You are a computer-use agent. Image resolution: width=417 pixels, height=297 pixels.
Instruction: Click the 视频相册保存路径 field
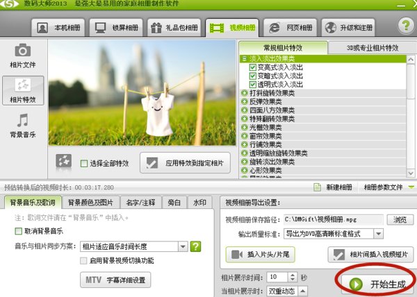[x=334, y=220]
